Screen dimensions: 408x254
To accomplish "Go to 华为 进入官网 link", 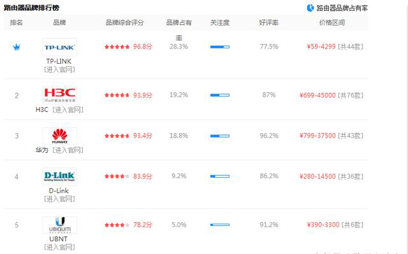I will pos(68,150).
